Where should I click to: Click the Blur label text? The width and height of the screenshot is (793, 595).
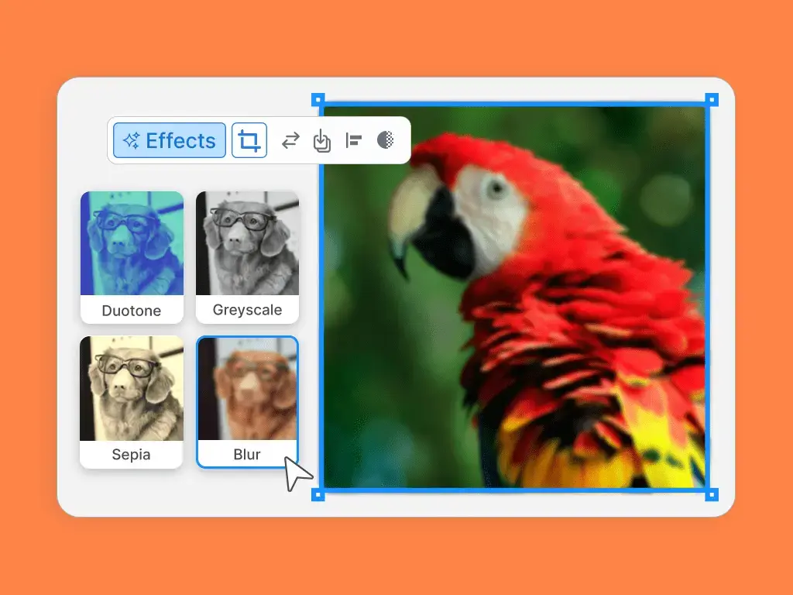coord(247,454)
